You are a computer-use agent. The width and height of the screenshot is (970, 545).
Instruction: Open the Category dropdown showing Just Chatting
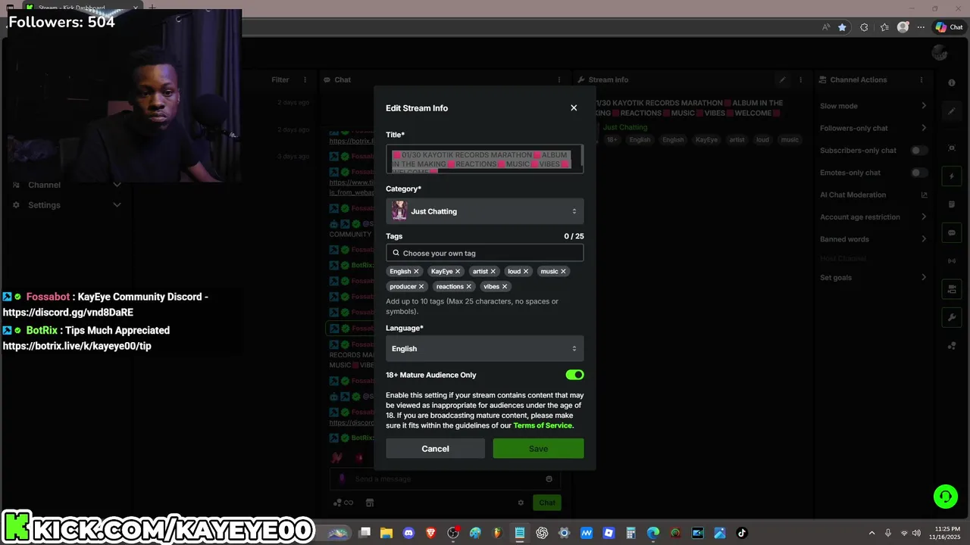tap(485, 211)
